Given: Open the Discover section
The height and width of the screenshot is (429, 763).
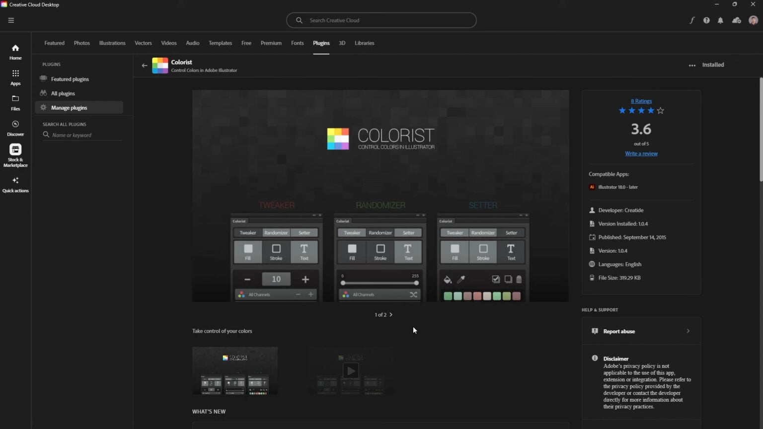Looking at the screenshot, I should click(15, 128).
